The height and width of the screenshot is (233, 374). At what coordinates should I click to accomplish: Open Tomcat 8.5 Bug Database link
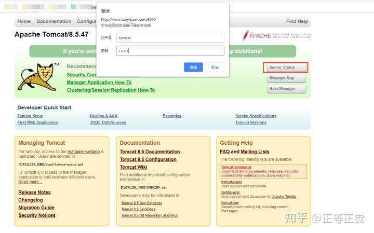coord(141,203)
